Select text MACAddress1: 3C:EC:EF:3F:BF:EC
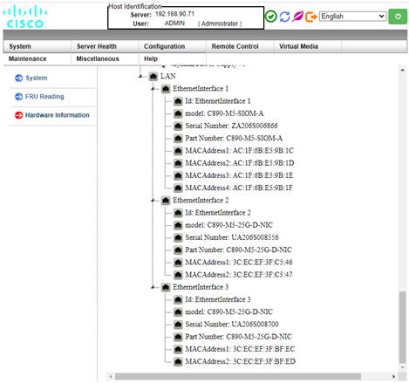 pyautogui.click(x=240, y=349)
